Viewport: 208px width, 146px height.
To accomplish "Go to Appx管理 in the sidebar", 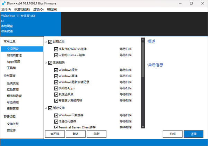I will (13, 61).
